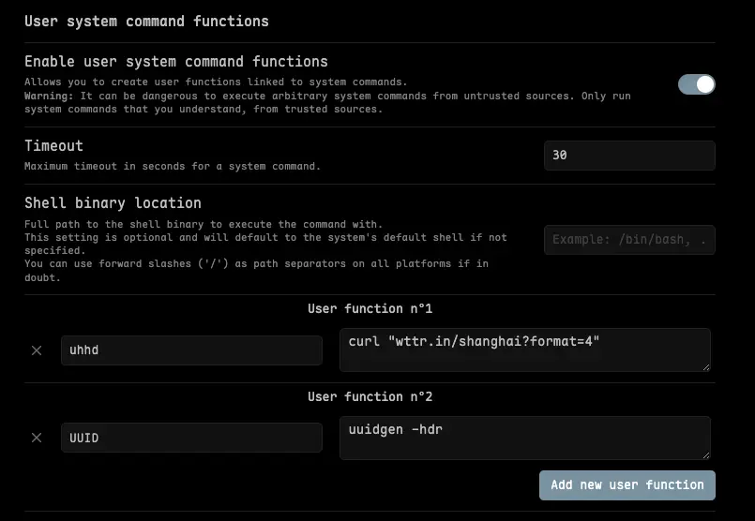The image size is (755, 521).
Task: Select the 'uhhd' function name field
Action: click(191, 350)
